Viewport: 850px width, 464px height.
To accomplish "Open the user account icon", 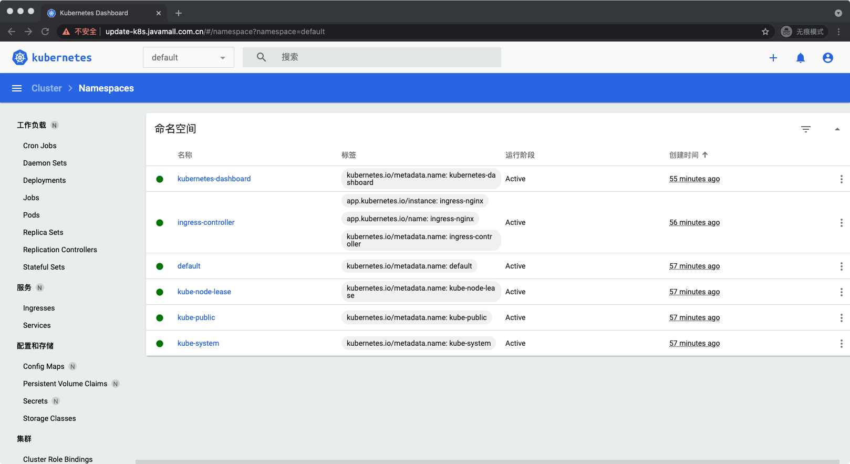I will pyautogui.click(x=828, y=58).
